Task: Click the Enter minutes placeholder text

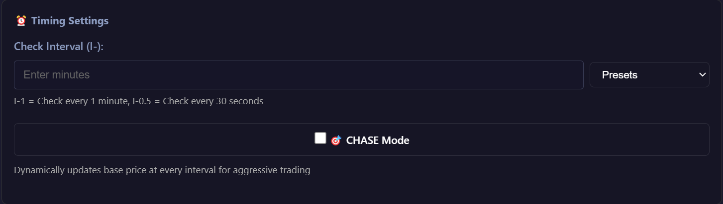Action: click(x=57, y=75)
